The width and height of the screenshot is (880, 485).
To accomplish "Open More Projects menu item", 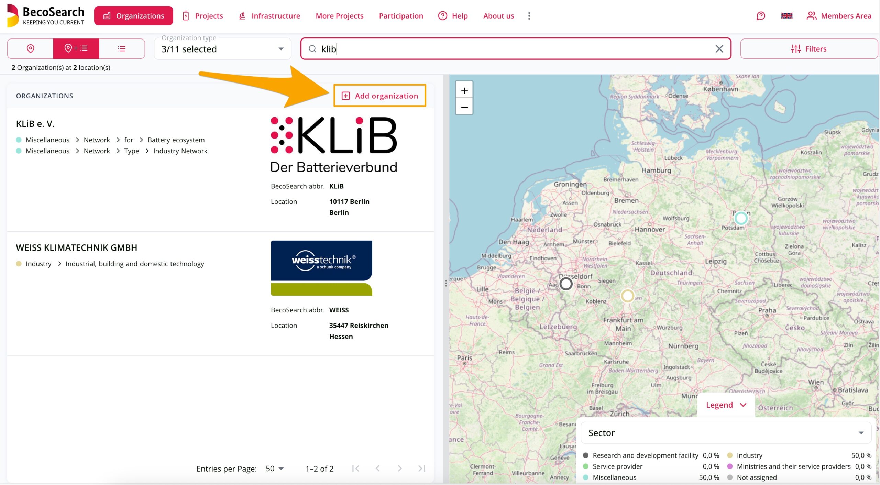I will pos(340,16).
